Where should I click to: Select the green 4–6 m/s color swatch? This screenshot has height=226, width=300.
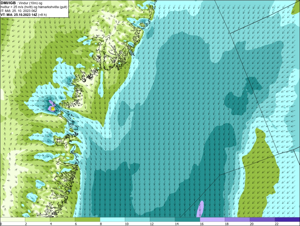pos(63,219)
